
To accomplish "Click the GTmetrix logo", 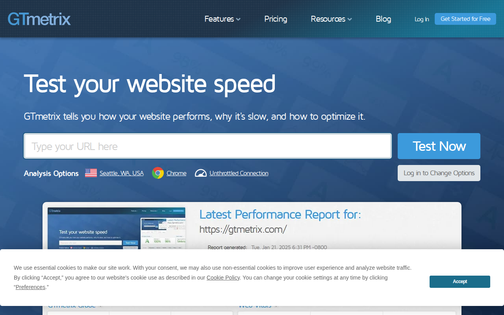I will click(39, 19).
